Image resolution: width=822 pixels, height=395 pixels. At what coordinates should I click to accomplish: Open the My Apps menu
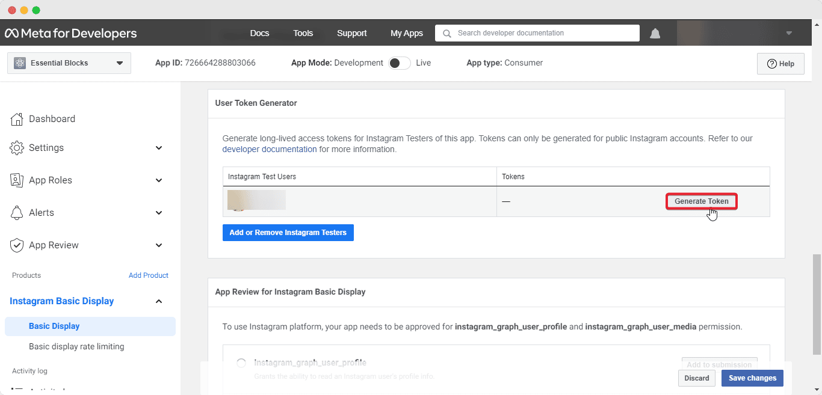(x=407, y=33)
